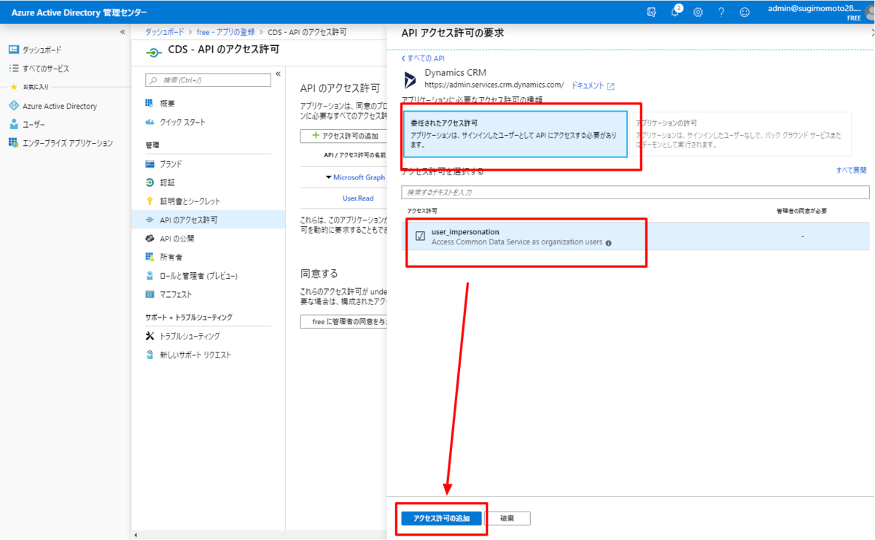Open クイック スタート menu item
875x540 pixels.
pos(182,122)
